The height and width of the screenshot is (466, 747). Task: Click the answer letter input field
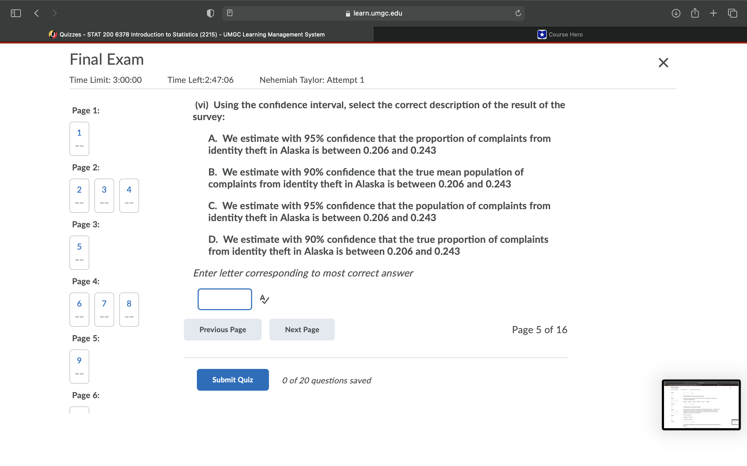225,299
